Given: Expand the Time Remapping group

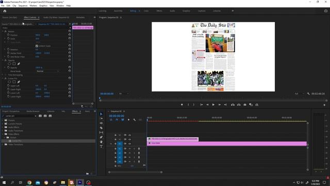Looking at the screenshot, I should click(3, 74).
